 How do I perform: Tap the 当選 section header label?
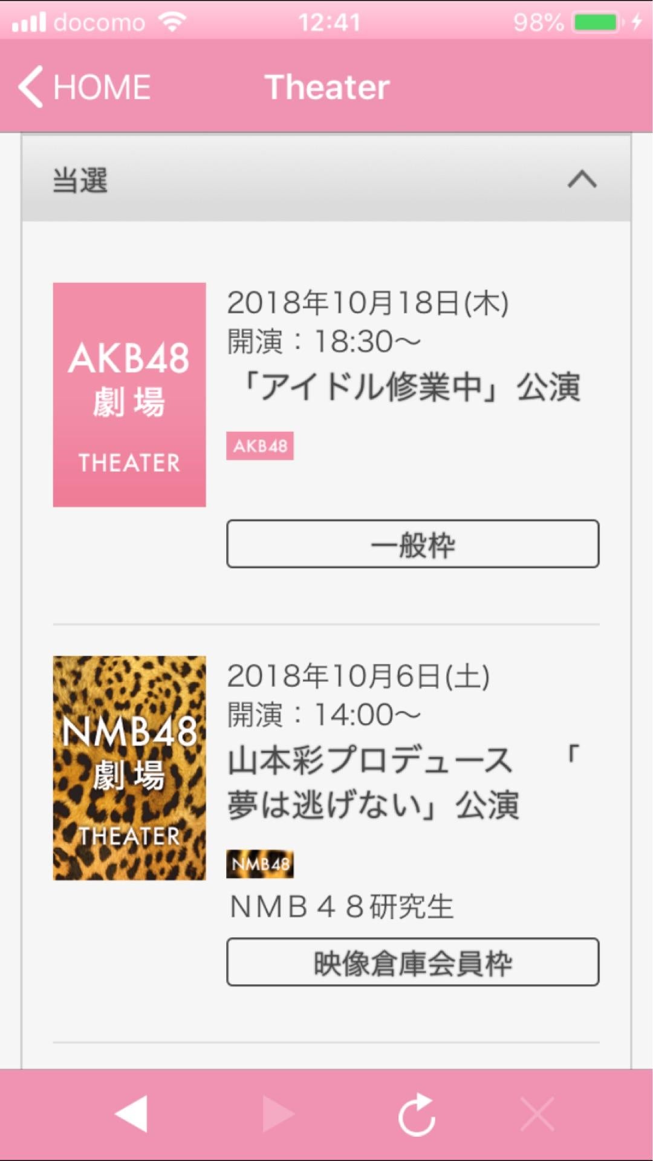pos(80,180)
